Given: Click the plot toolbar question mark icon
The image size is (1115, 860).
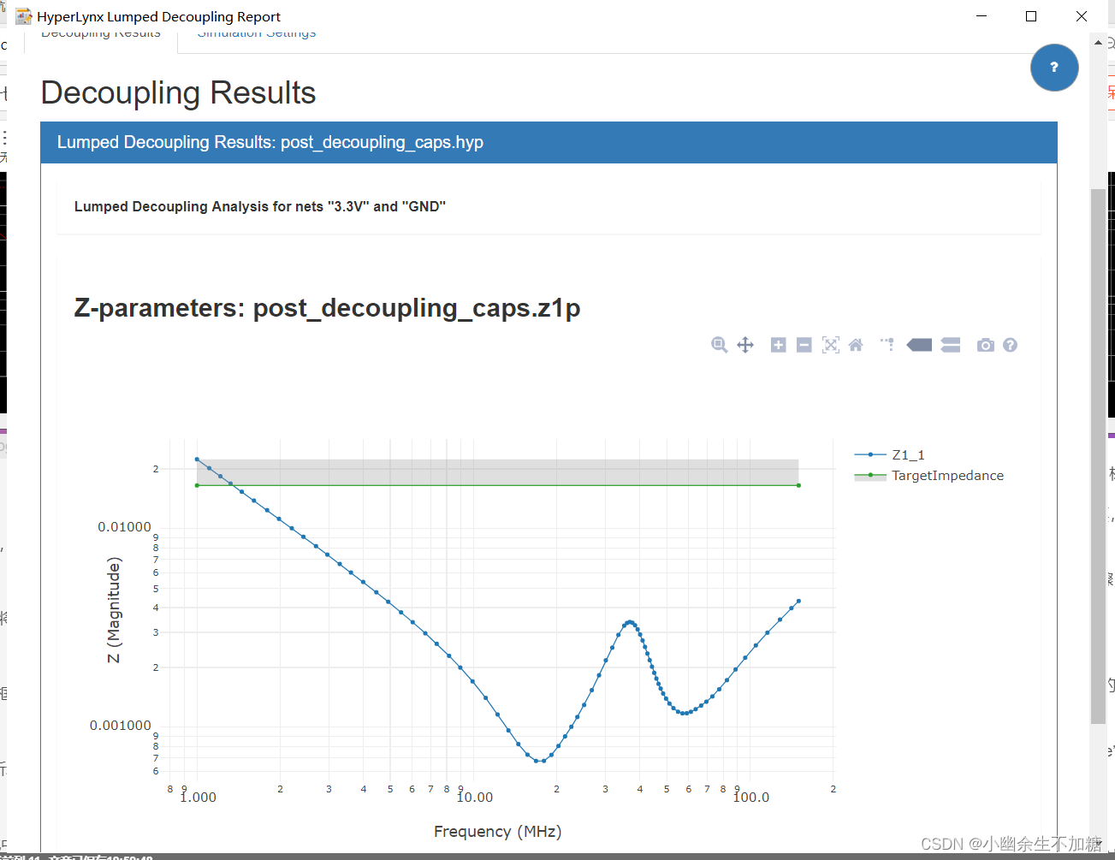Looking at the screenshot, I should coord(1010,345).
